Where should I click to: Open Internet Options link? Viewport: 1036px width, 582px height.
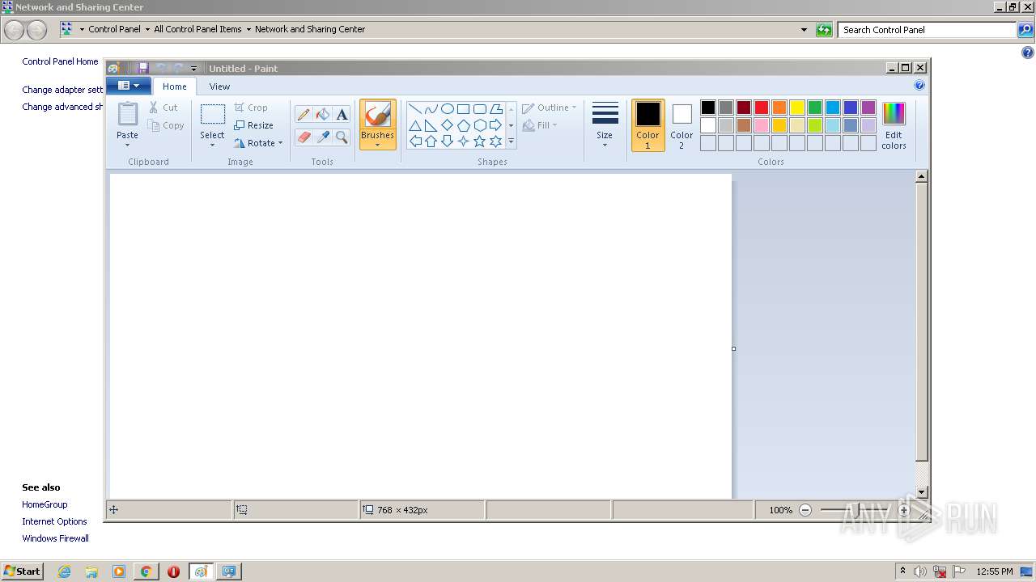(x=54, y=521)
